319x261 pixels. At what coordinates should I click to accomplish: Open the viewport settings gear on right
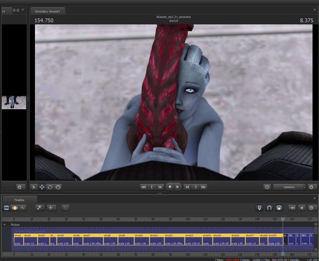[x=312, y=187]
